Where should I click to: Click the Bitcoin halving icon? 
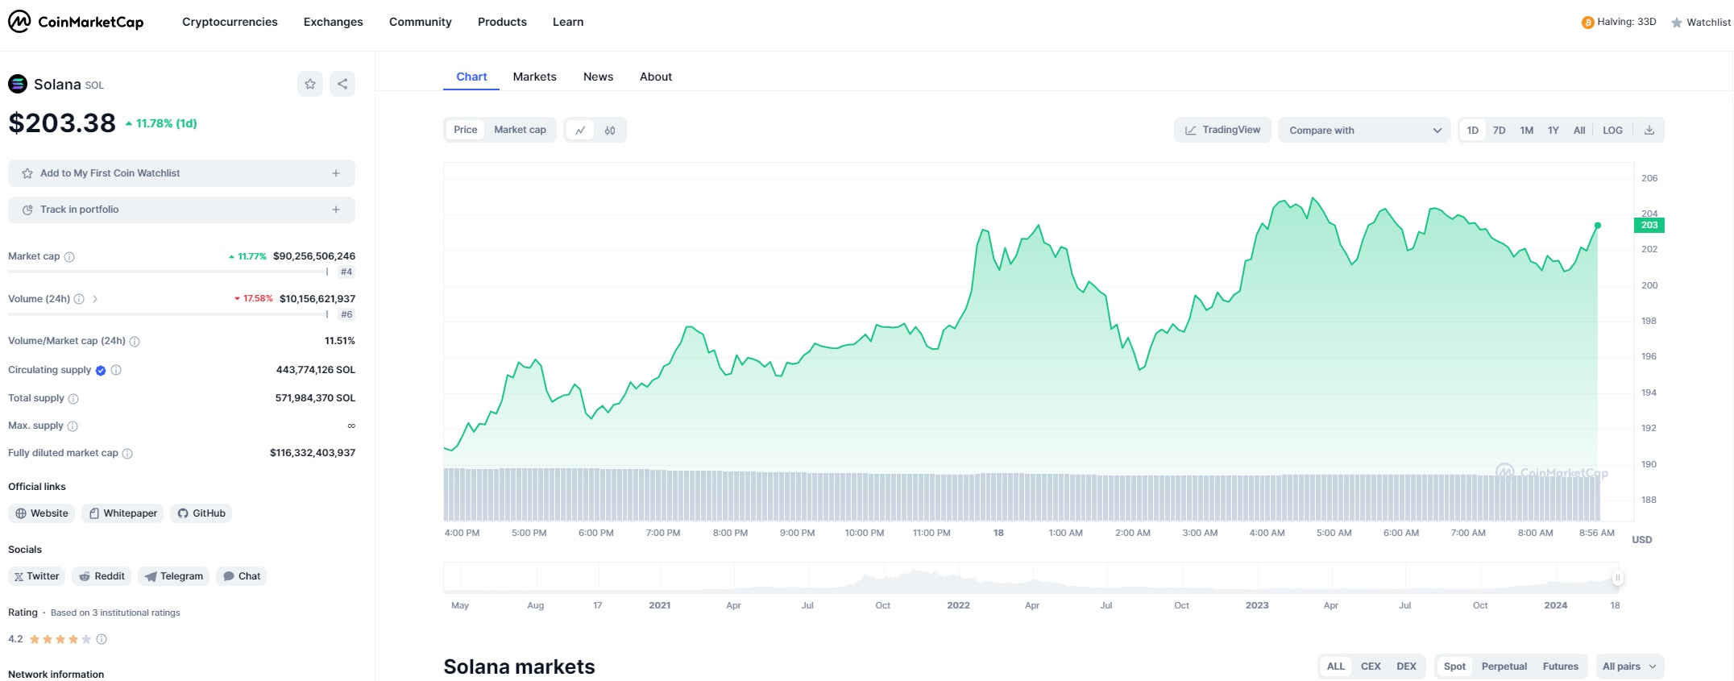click(1587, 23)
